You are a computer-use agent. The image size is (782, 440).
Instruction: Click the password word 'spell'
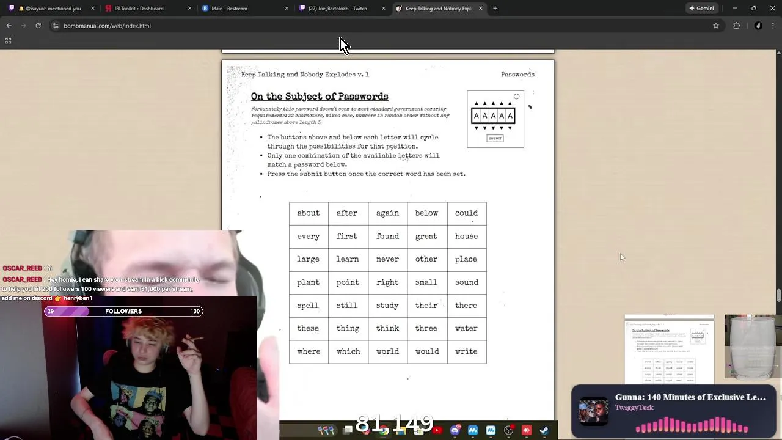pyautogui.click(x=307, y=306)
